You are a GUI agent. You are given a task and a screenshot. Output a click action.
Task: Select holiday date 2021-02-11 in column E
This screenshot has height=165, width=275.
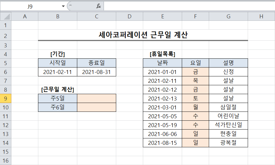[x=162, y=81]
